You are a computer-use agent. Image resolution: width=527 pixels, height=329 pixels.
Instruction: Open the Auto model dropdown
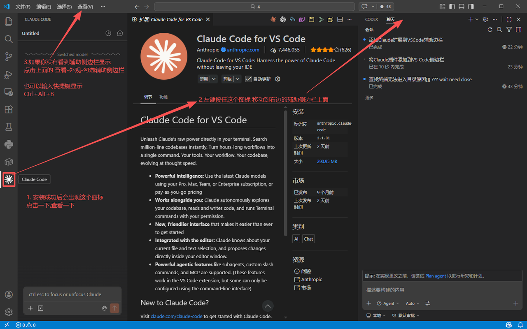[413, 304]
